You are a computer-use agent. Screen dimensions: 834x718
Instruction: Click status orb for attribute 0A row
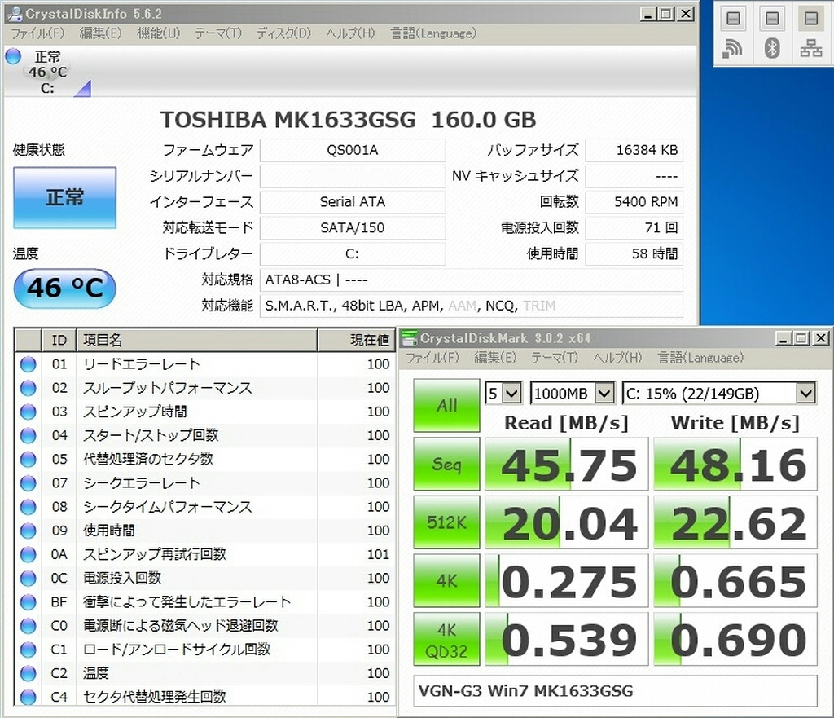tap(29, 555)
